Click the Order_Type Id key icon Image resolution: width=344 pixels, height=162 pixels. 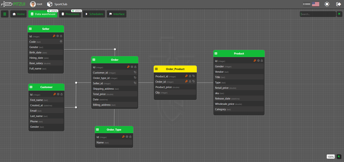124,137
